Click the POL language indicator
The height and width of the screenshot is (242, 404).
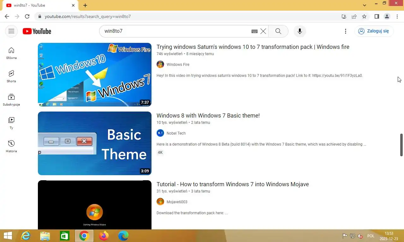click(x=371, y=236)
